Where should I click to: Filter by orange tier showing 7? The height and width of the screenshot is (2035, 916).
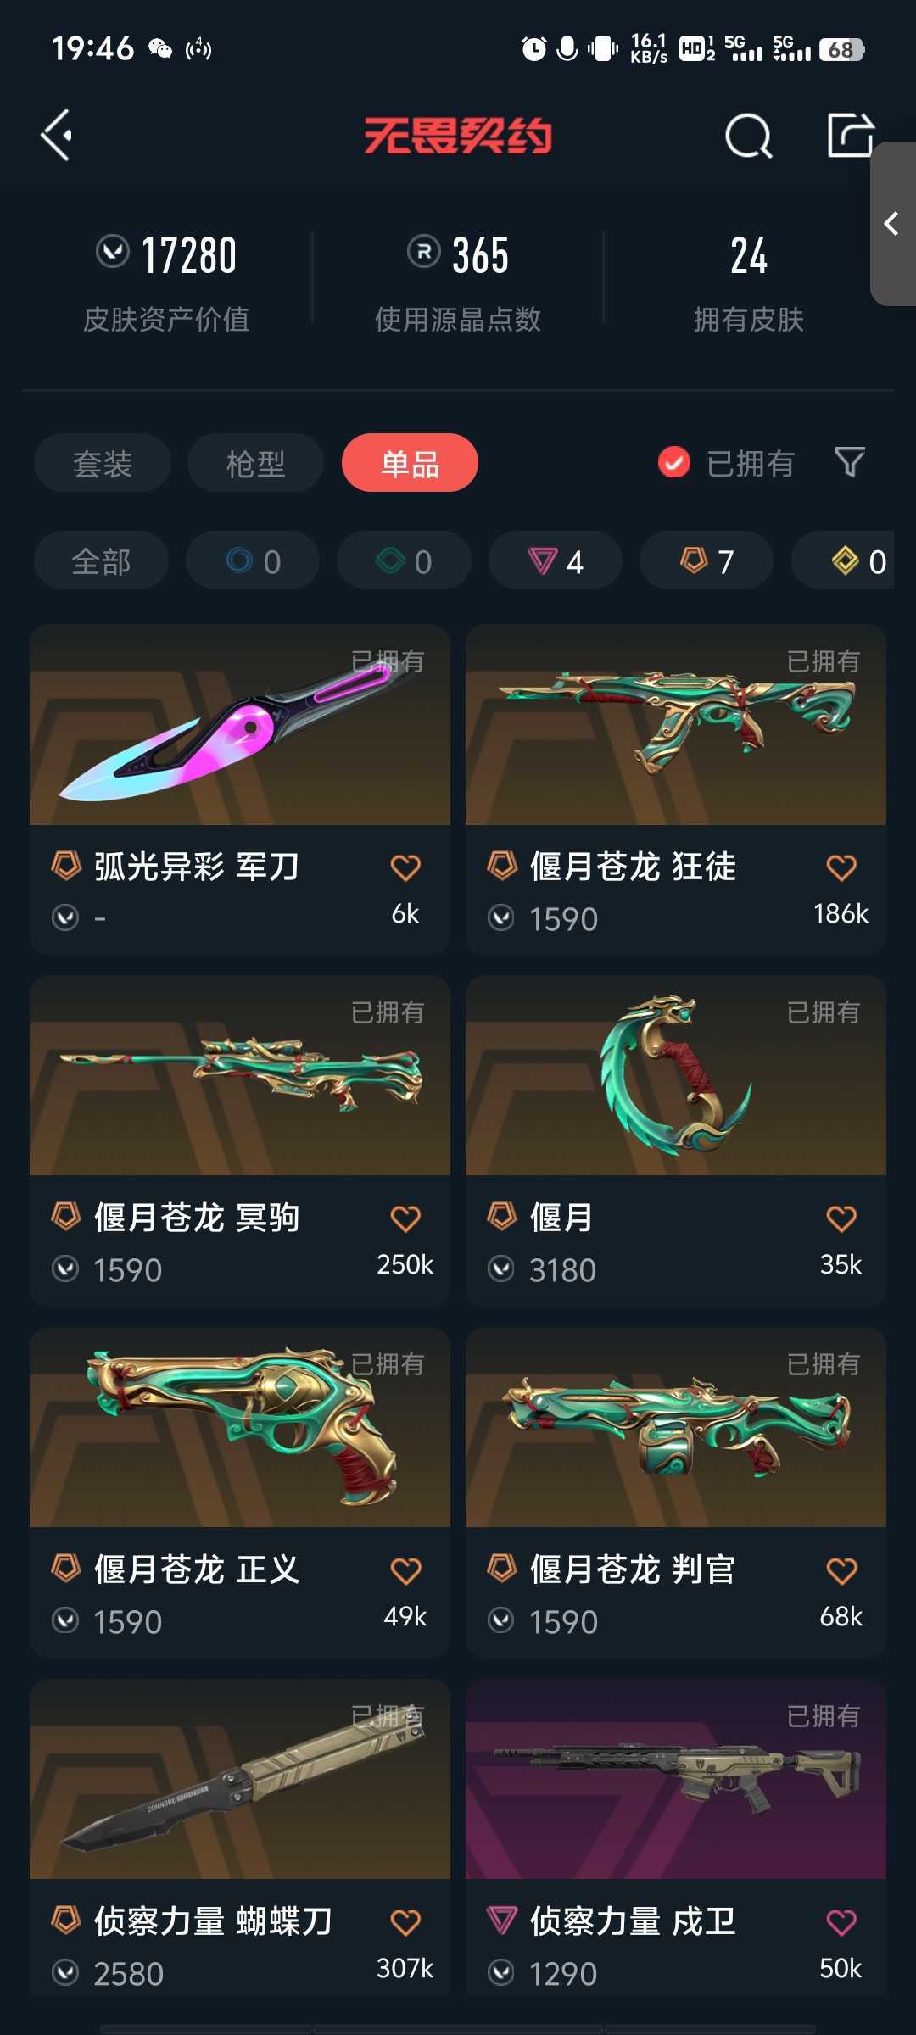707,560
